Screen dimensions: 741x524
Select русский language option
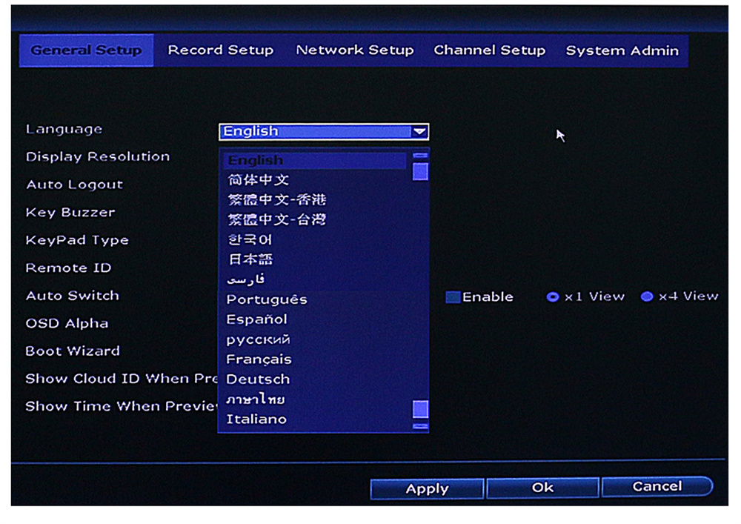[x=258, y=339]
